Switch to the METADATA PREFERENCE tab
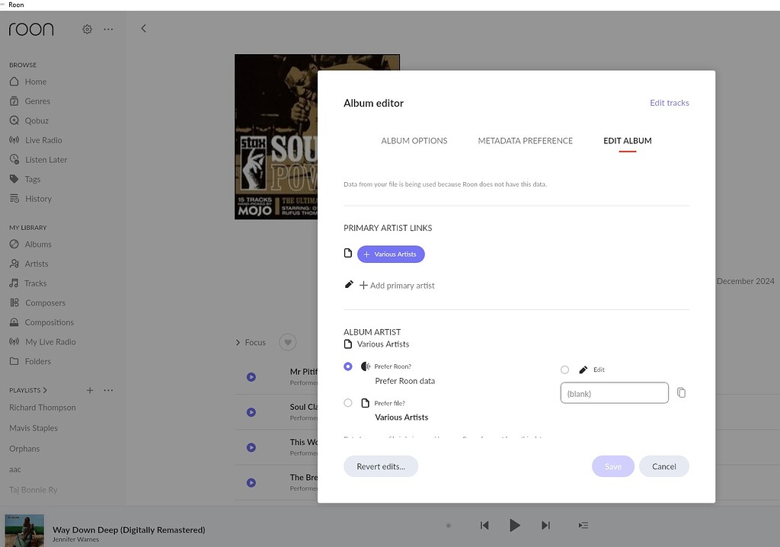This screenshot has width=780, height=547. pos(525,141)
